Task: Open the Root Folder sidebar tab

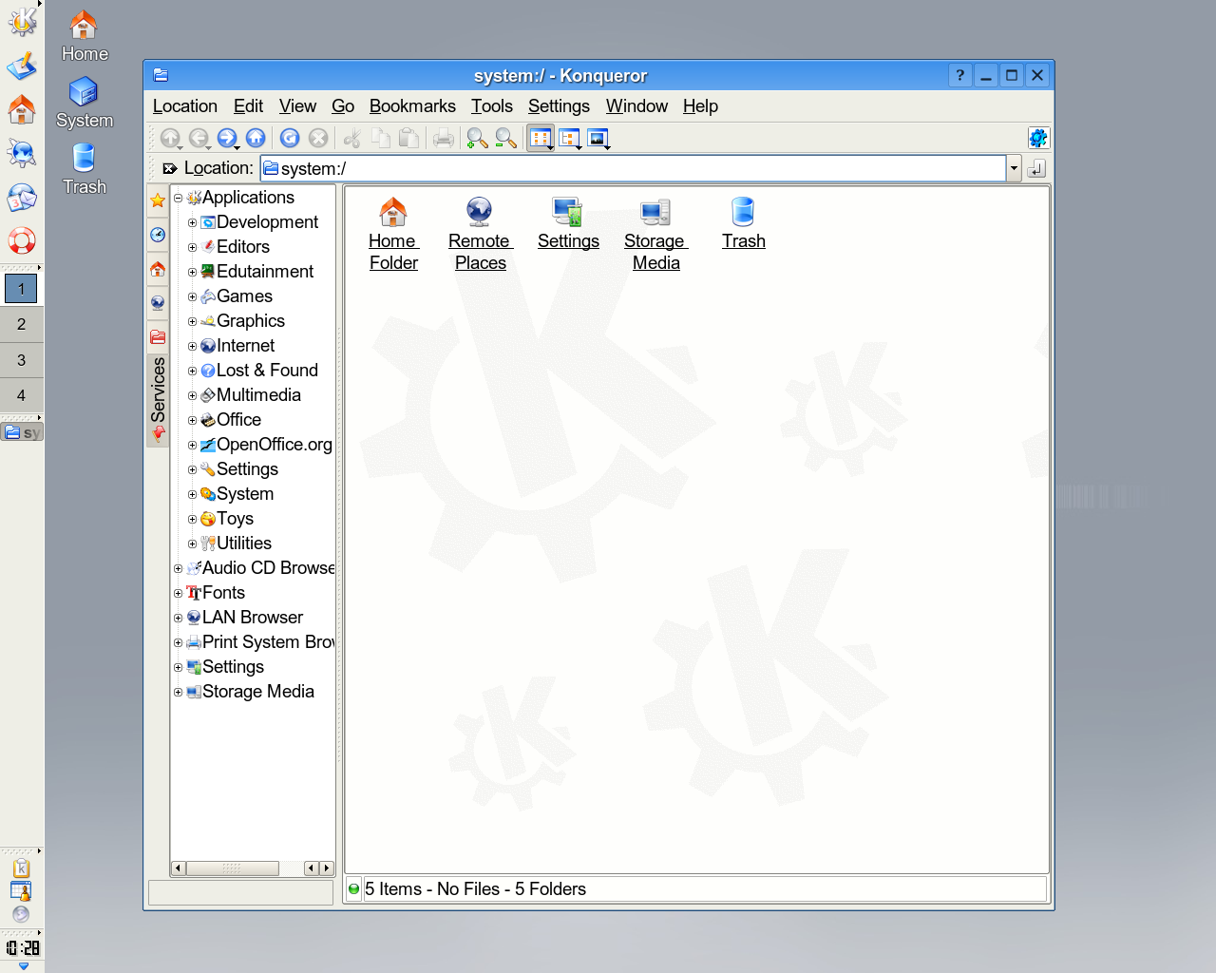Action: point(158,337)
